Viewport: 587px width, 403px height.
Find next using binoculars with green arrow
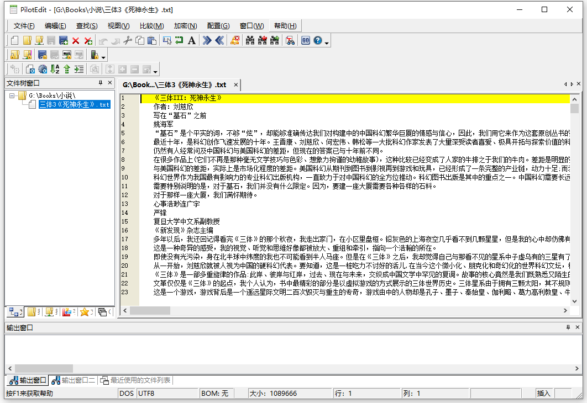click(274, 40)
